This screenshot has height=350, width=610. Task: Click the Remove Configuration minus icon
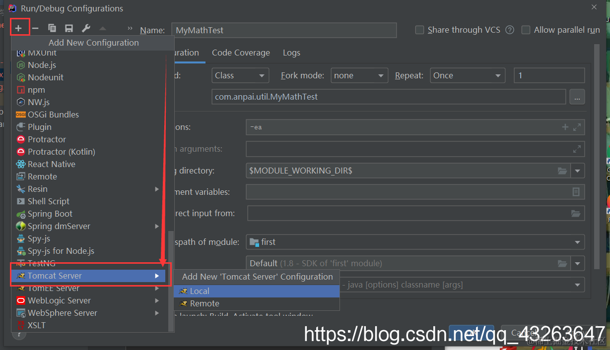coord(35,28)
